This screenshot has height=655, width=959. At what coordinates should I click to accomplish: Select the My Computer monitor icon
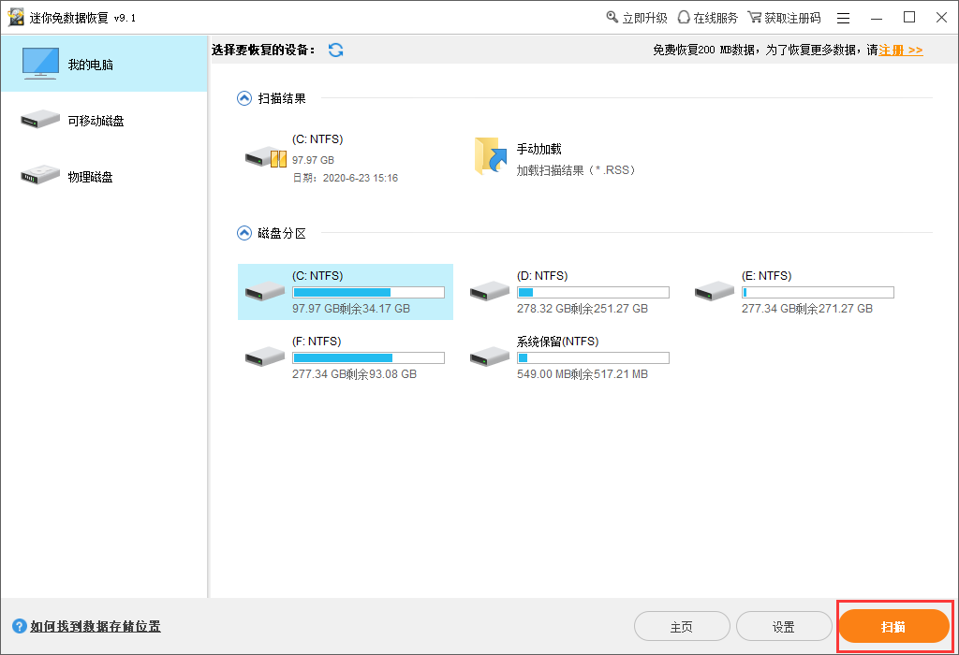[x=40, y=64]
